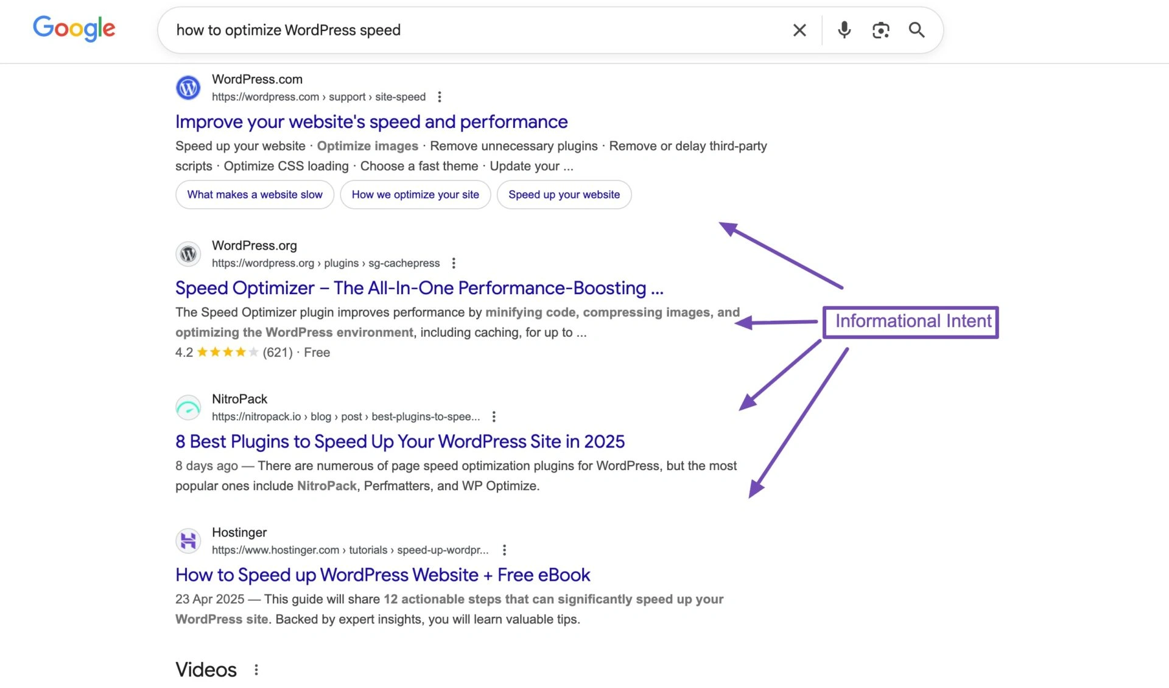
Task: Select 'How we optimize your site' chip
Action: 415,195
